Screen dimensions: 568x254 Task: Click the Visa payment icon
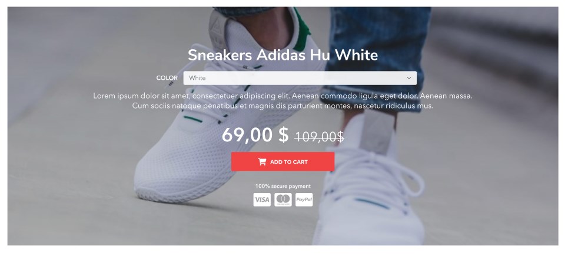click(x=262, y=199)
